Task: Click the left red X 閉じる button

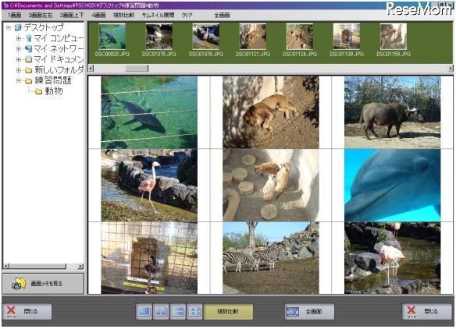Action: pos(27,312)
